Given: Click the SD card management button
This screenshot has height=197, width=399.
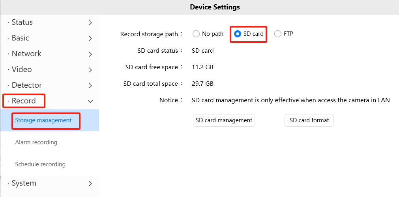Looking at the screenshot, I should (224, 120).
